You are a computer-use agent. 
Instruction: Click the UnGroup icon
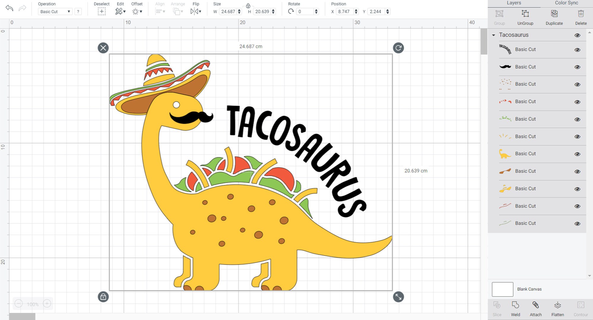tap(525, 14)
